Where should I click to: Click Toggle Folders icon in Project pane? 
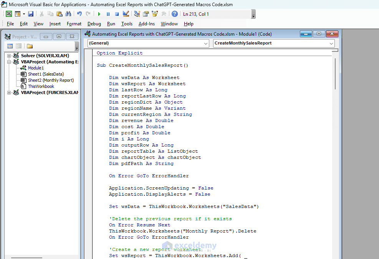pyautogui.click(x=30, y=46)
